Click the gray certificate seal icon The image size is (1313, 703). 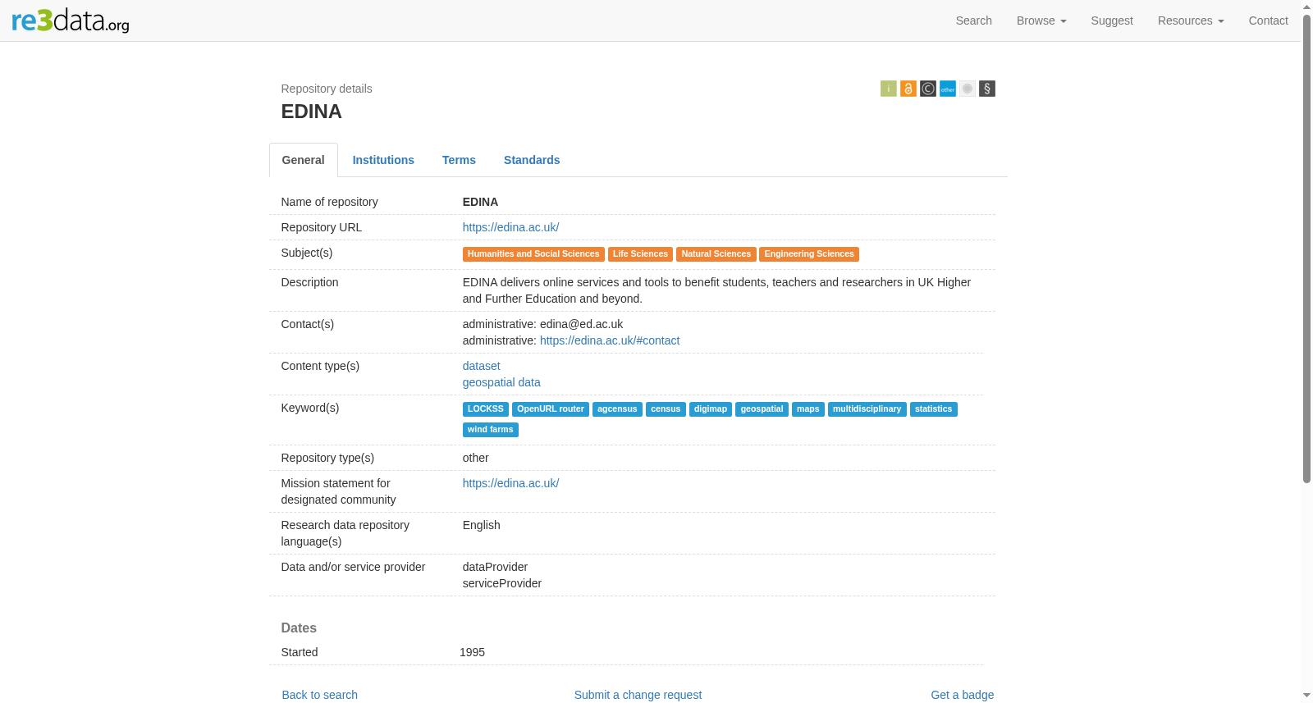pyautogui.click(x=967, y=89)
